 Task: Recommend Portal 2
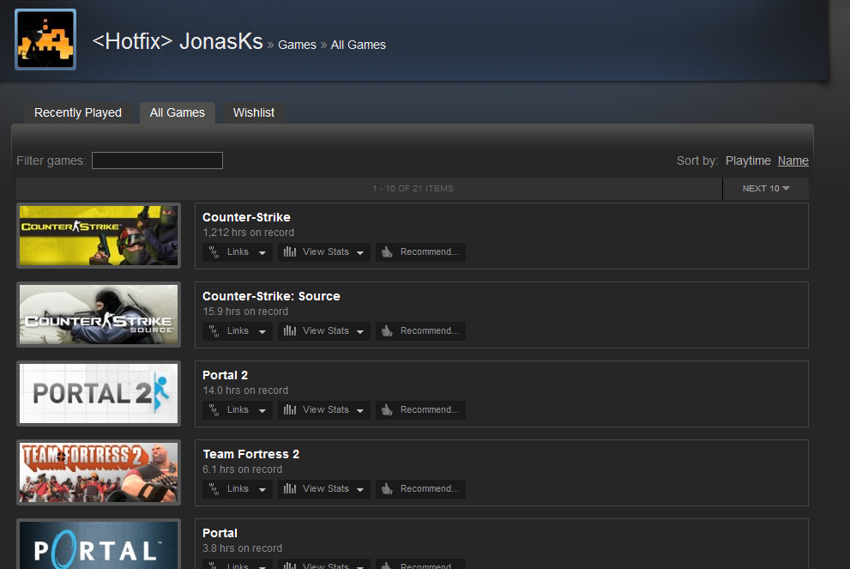420,409
